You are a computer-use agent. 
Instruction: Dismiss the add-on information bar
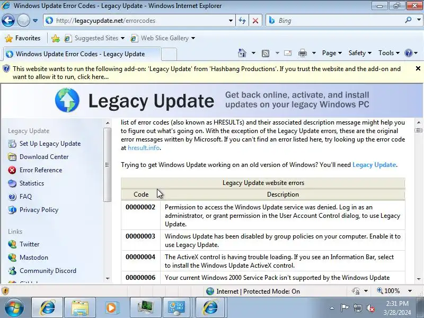tap(418, 68)
